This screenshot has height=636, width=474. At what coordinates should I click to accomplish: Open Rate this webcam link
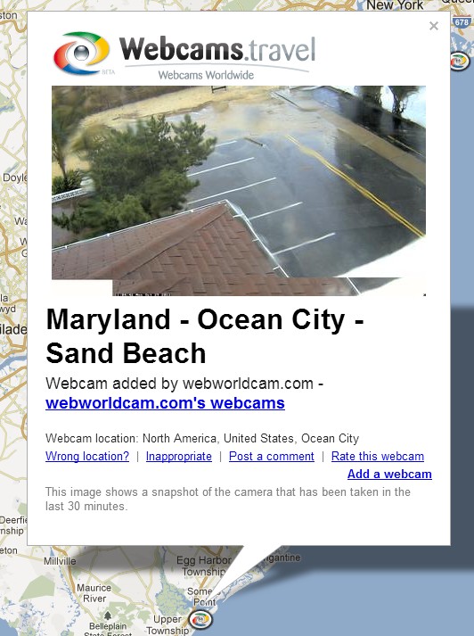[x=378, y=457]
